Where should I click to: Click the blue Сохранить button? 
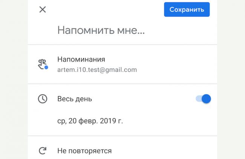pos(187,9)
